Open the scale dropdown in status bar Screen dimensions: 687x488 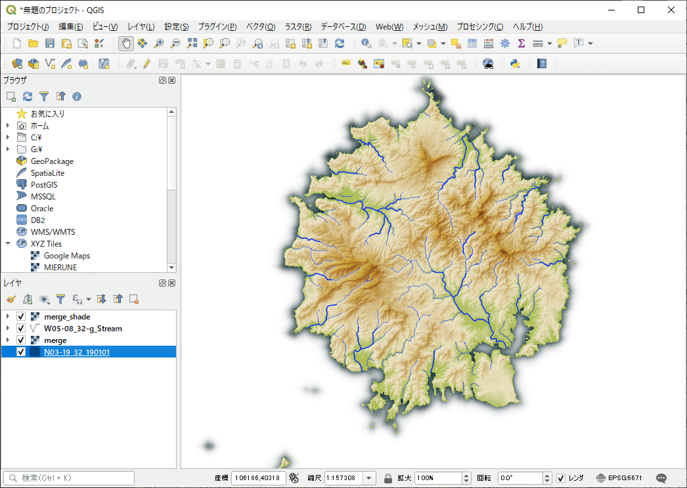[369, 478]
